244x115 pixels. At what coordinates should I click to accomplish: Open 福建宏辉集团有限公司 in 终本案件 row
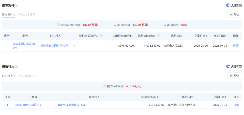pyautogui.click(x=54, y=46)
